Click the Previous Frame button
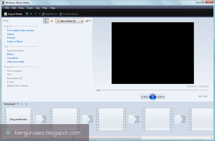Screen dimensions: 215x141 tap(145, 97)
